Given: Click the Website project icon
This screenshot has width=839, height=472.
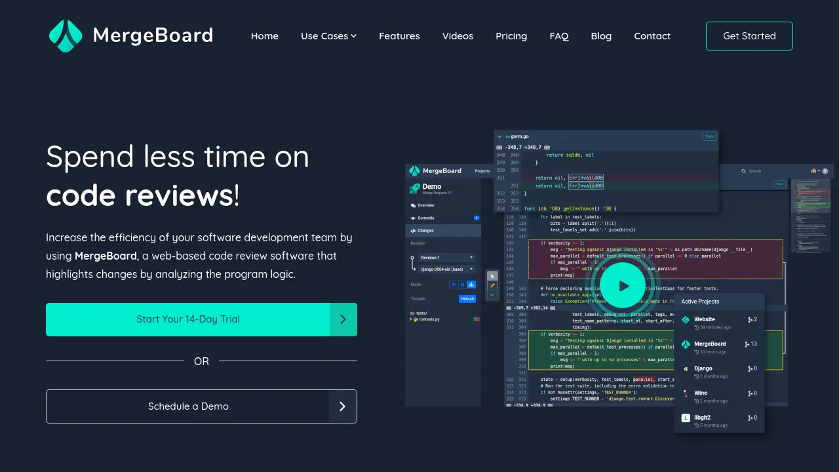Looking at the screenshot, I should (x=686, y=320).
